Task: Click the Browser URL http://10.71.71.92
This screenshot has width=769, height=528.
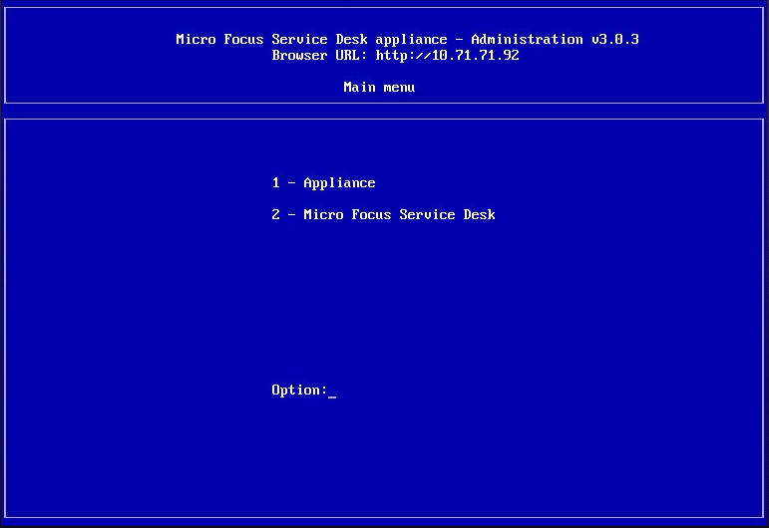Action: pyautogui.click(x=395, y=56)
